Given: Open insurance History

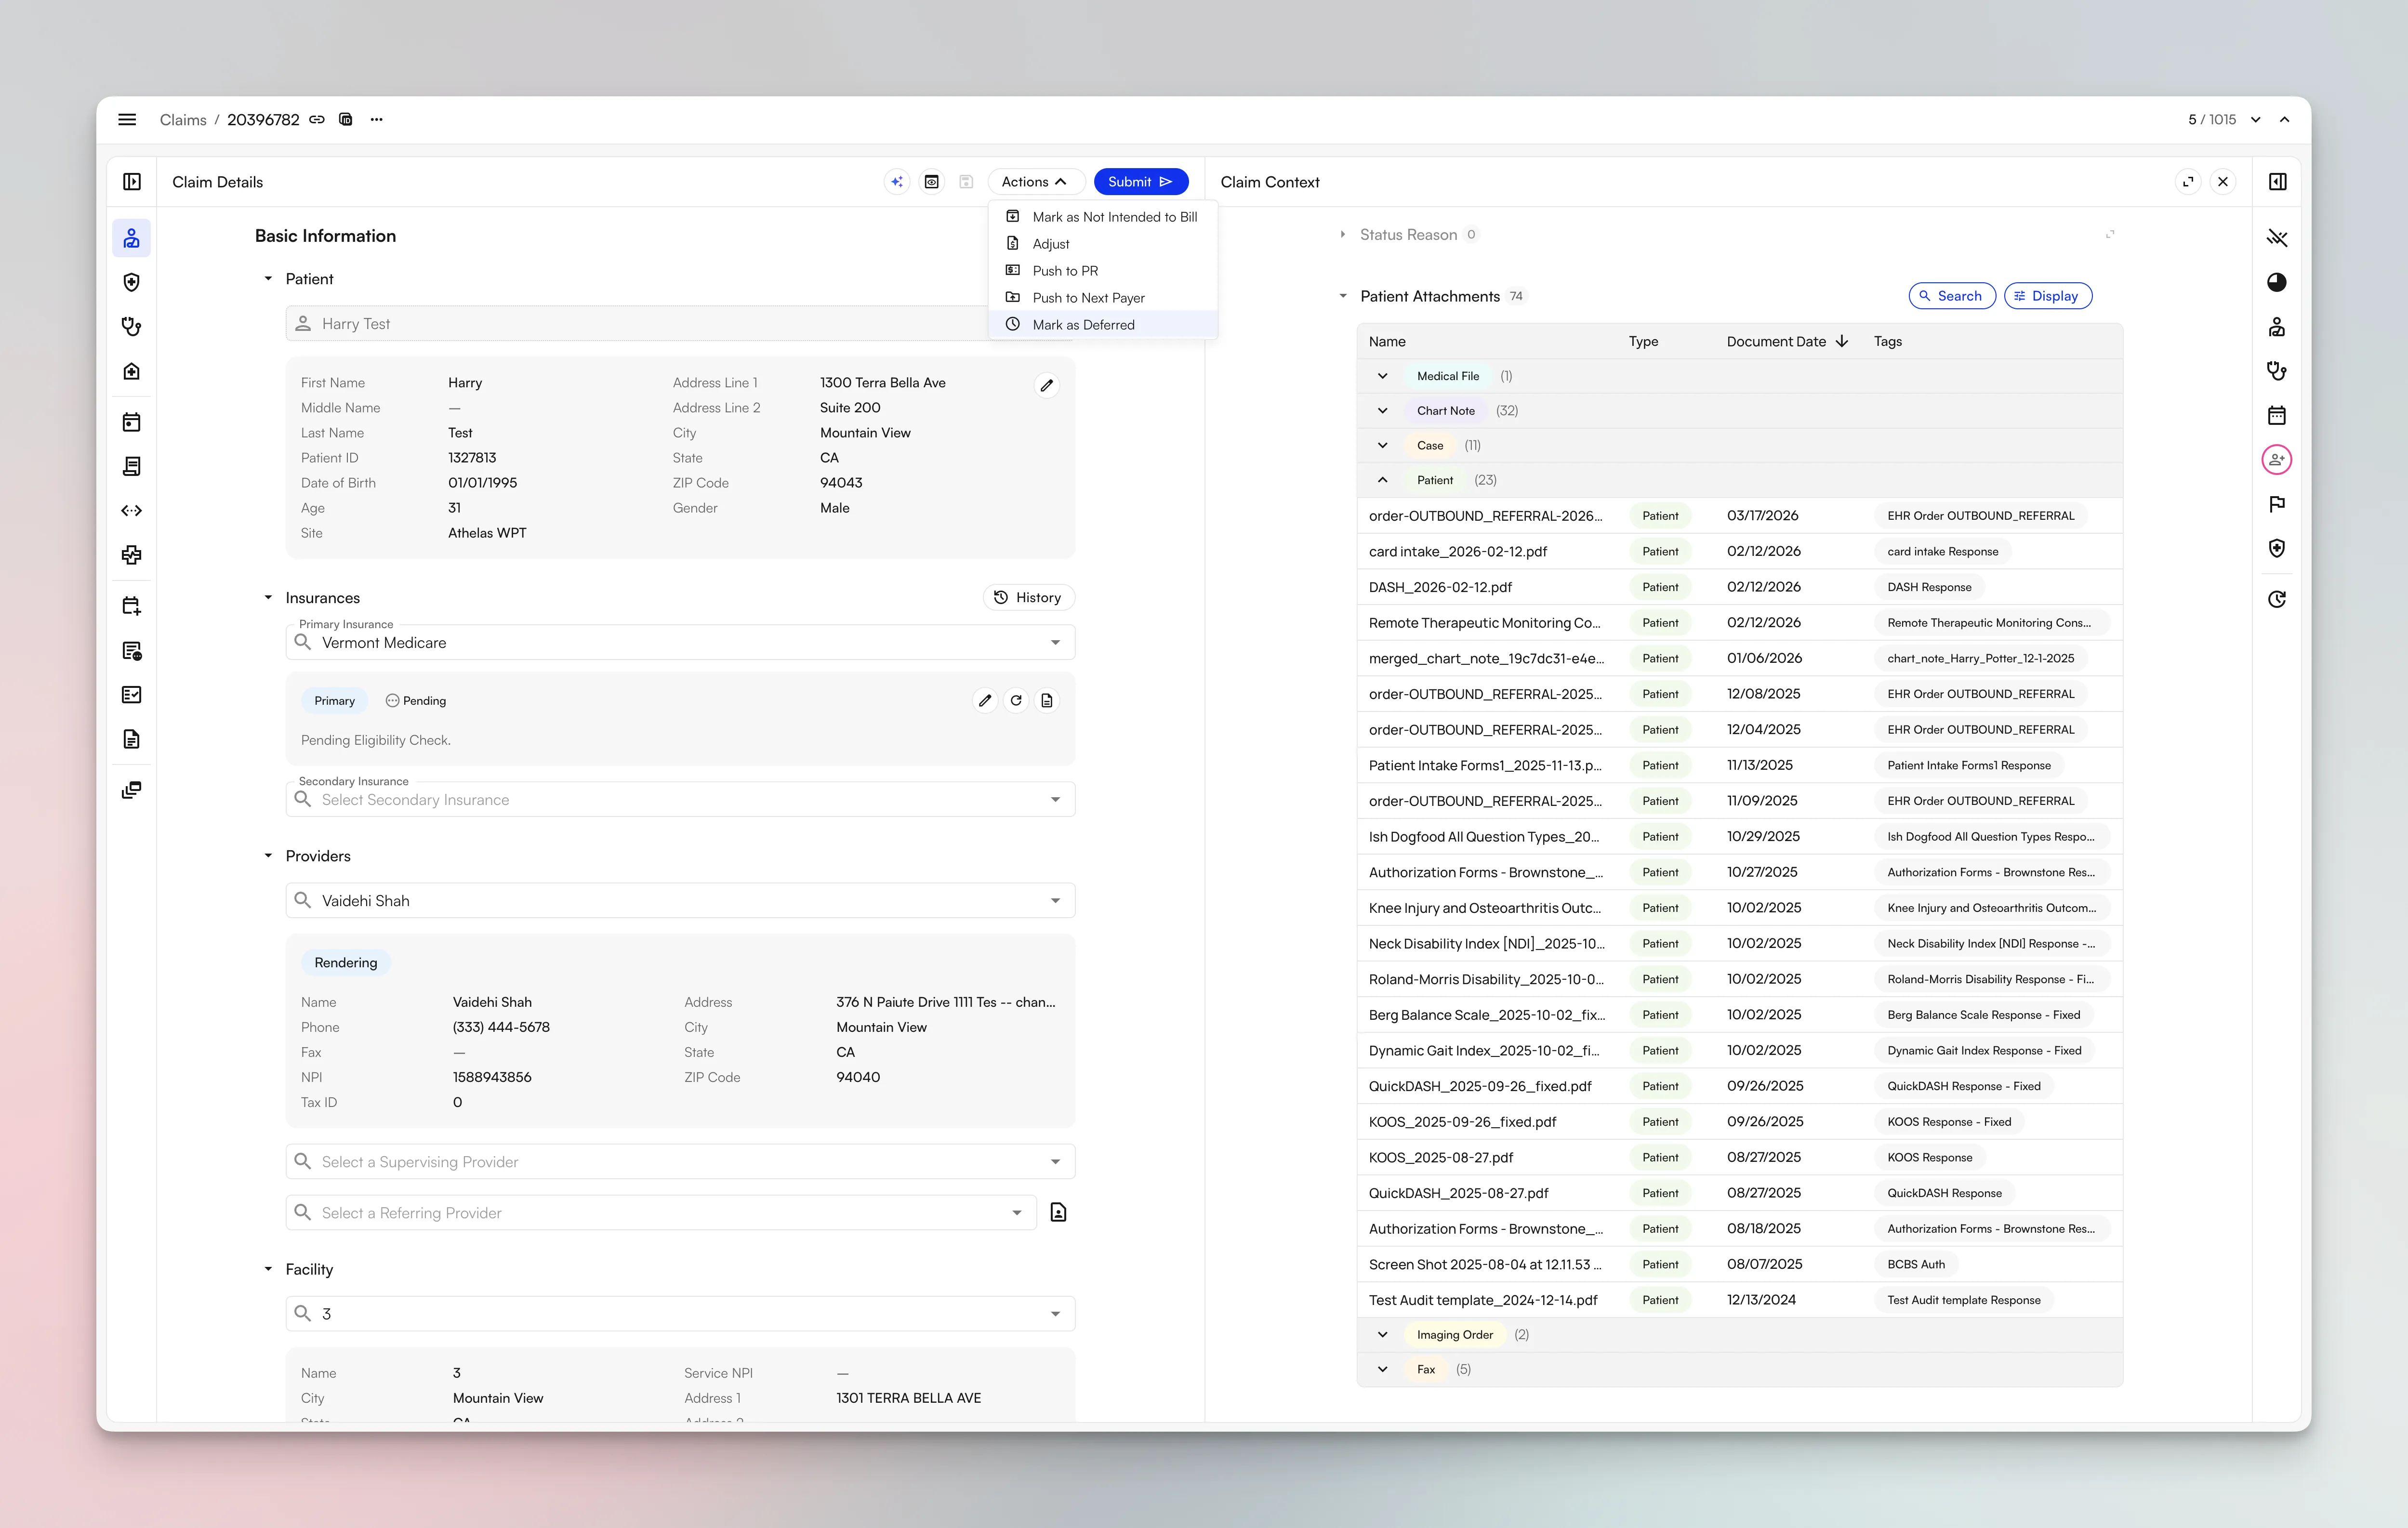Looking at the screenshot, I should coord(1029,598).
